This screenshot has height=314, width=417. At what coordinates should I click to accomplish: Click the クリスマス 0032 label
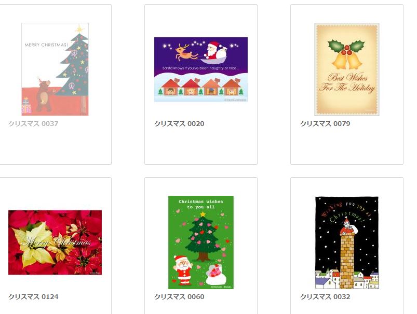click(x=325, y=297)
